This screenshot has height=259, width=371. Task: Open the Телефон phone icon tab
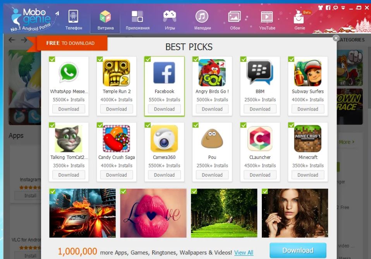coord(74,20)
